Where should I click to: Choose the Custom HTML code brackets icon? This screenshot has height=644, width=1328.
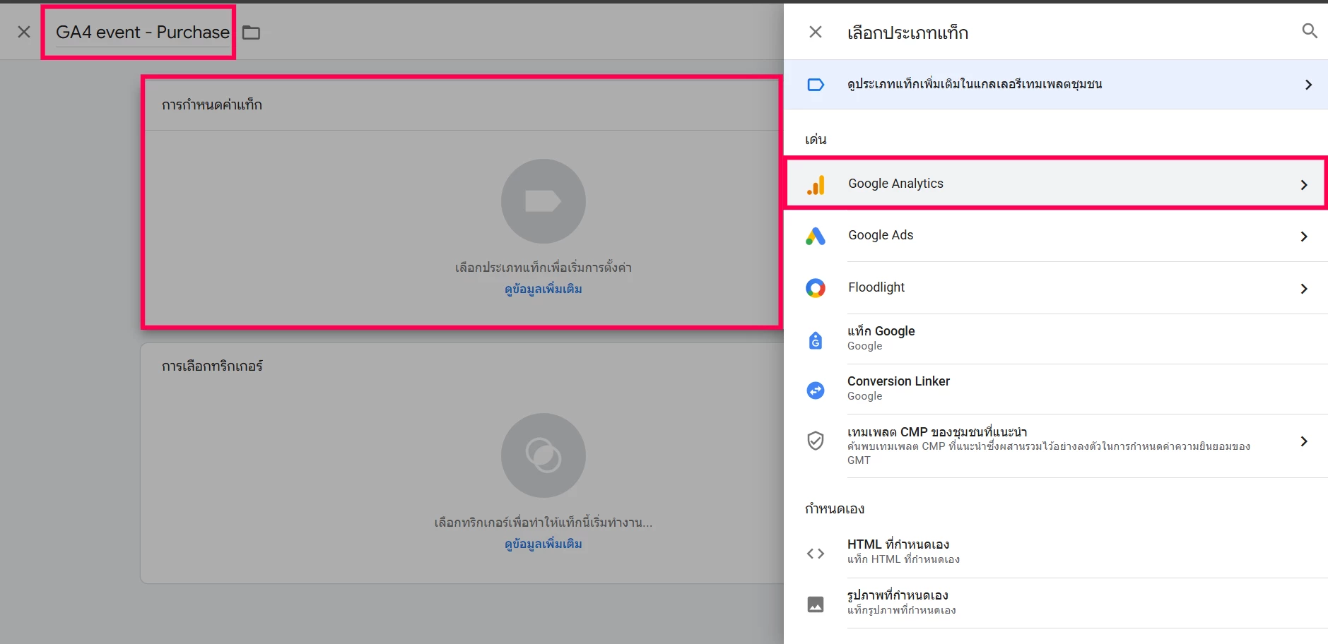click(x=816, y=554)
